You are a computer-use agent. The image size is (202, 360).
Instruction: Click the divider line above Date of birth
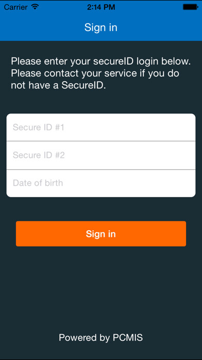pyautogui.click(x=101, y=170)
